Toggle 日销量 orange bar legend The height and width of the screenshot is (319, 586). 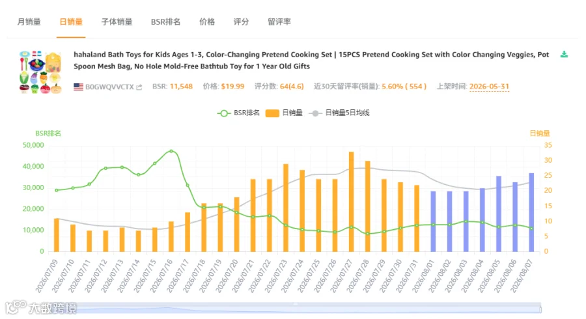(284, 113)
